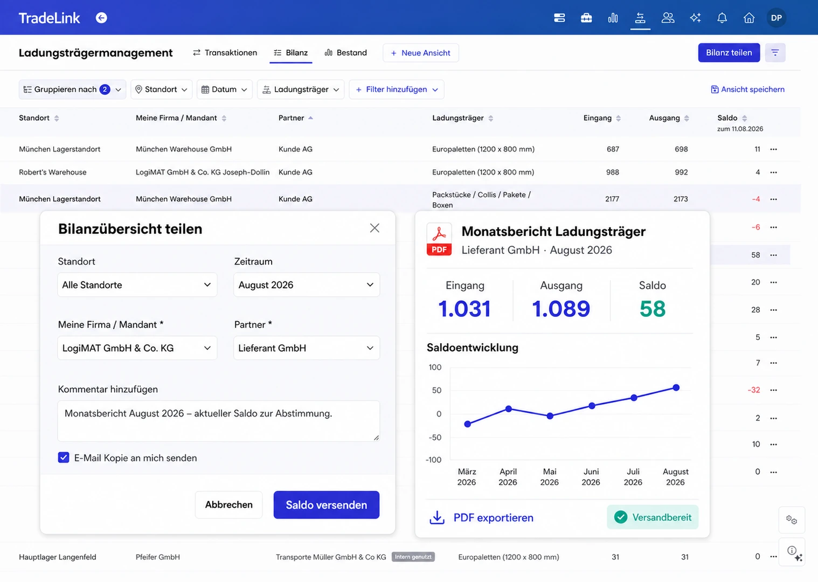Viewport: 818px width, 582px height.
Task: Click Saldo versenden button
Action: [327, 505]
